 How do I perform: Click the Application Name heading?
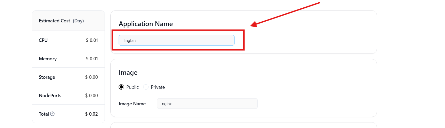(x=146, y=24)
